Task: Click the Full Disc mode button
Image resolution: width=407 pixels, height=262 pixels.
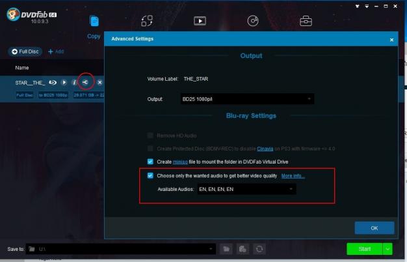Action: tap(25, 51)
